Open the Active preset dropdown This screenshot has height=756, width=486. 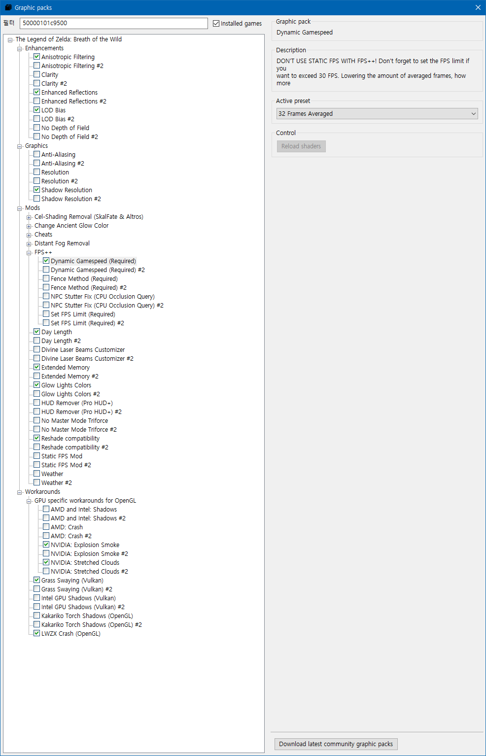tap(377, 113)
